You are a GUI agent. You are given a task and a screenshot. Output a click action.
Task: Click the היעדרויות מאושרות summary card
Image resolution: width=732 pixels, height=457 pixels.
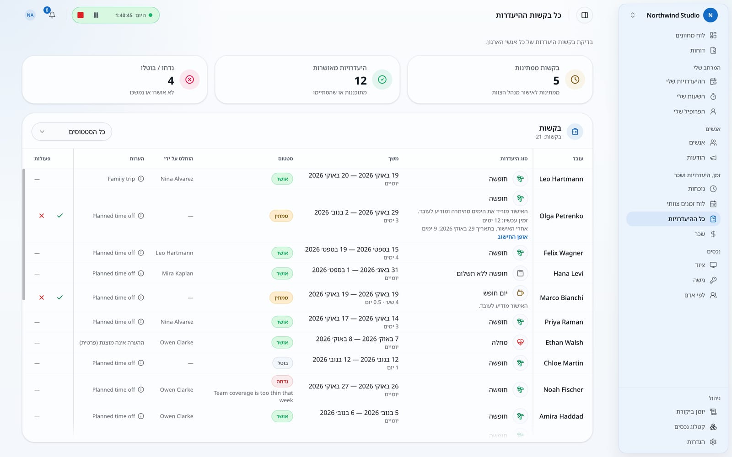pos(307,80)
